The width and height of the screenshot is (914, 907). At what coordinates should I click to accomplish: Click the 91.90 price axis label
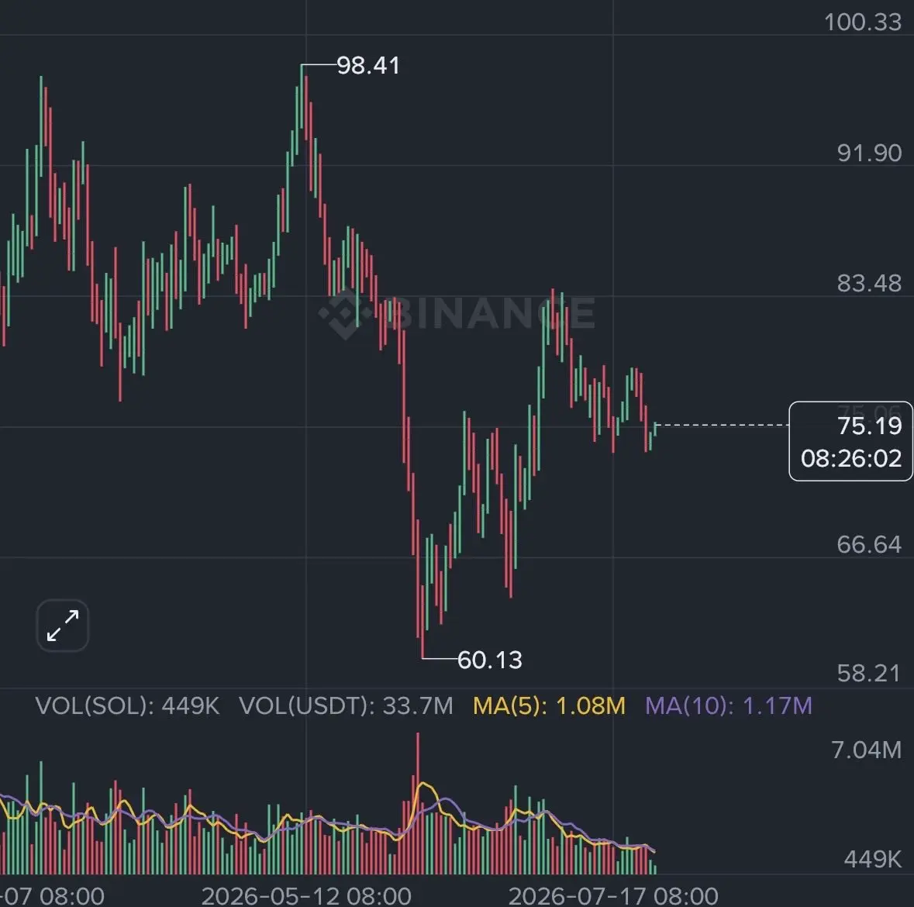[869, 153]
